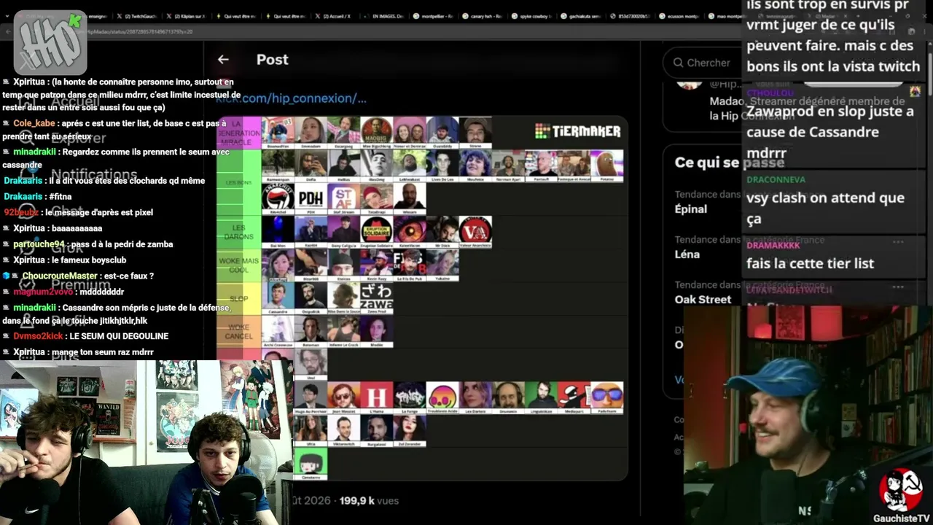933x525 pixels.
Task: Select the Valeur Anarchiste VA tile
Action: click(x=475, y=232)
